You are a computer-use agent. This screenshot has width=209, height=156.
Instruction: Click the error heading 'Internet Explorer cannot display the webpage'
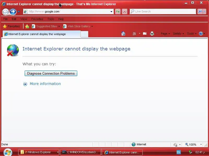click(76, 49)
